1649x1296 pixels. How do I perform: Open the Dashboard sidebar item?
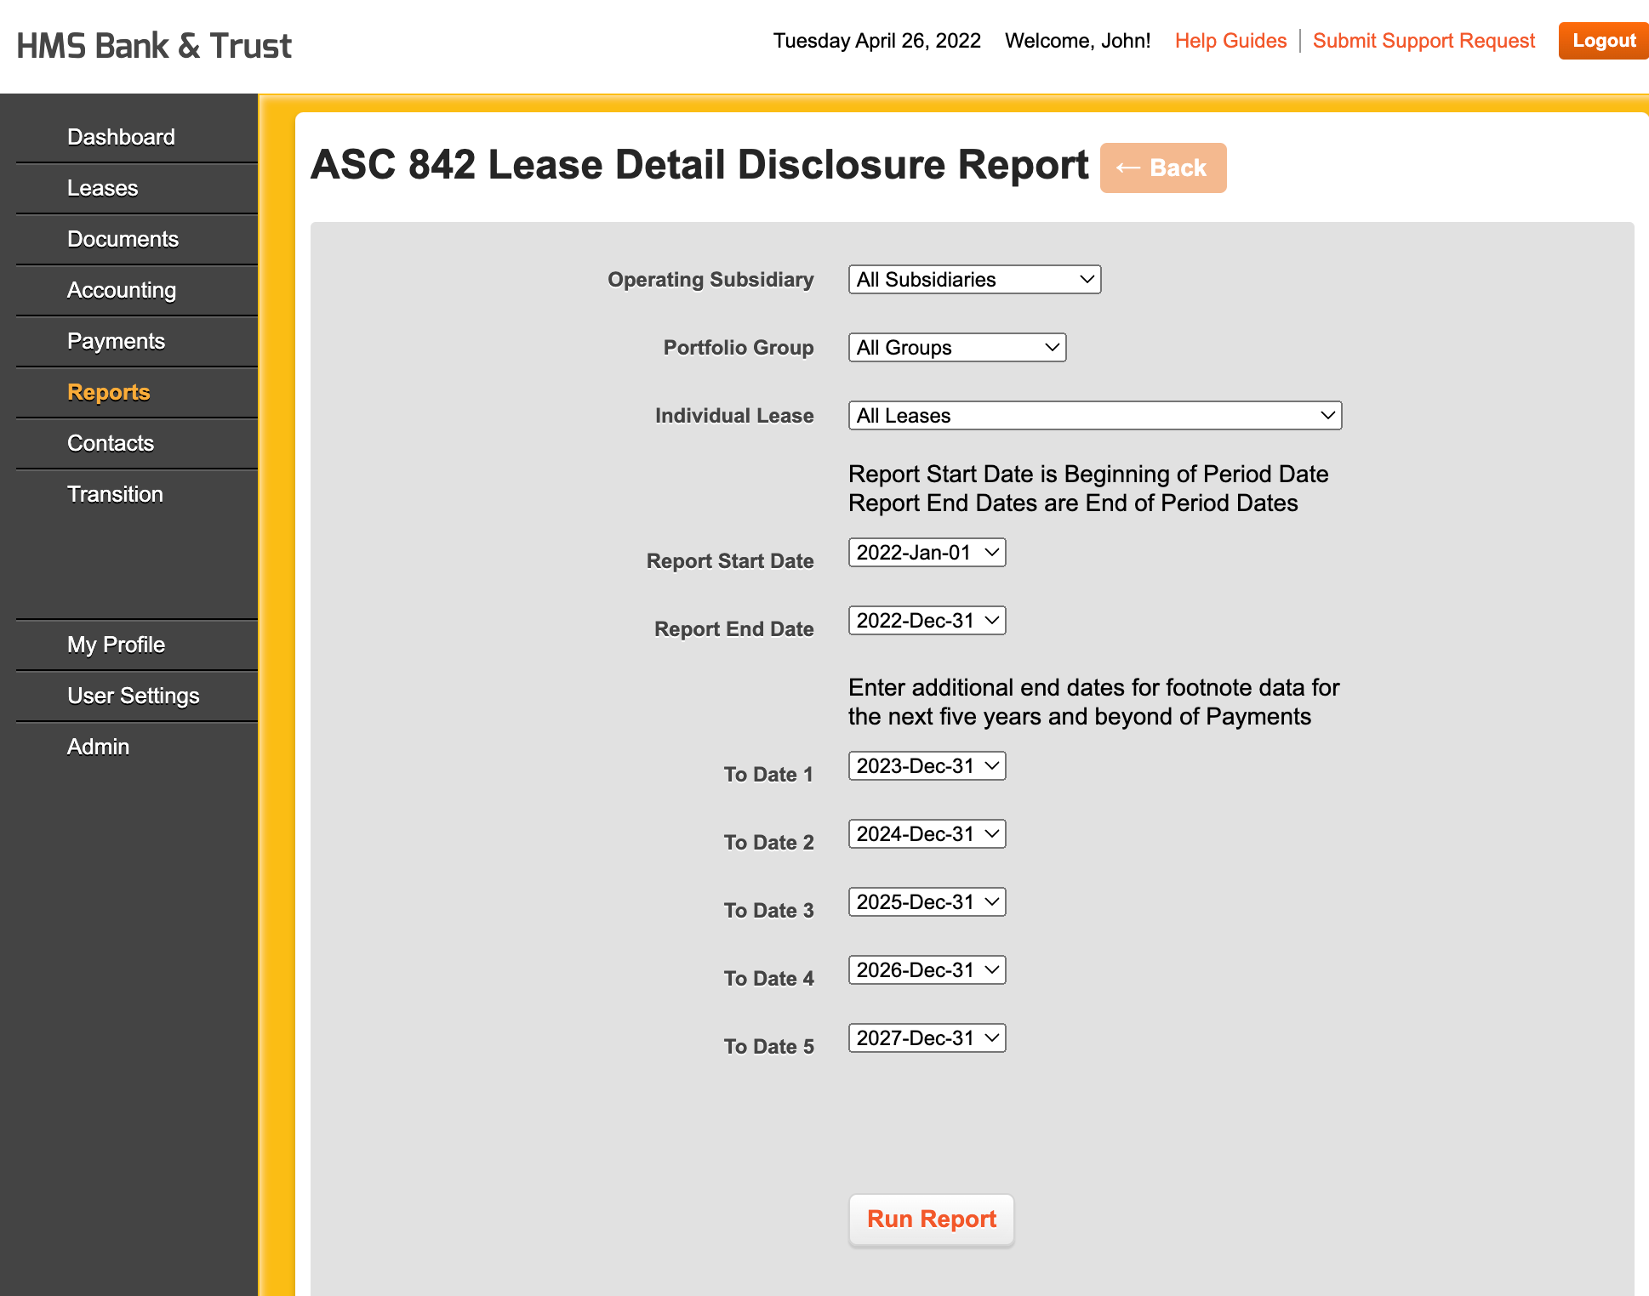(x=121, y=137)
